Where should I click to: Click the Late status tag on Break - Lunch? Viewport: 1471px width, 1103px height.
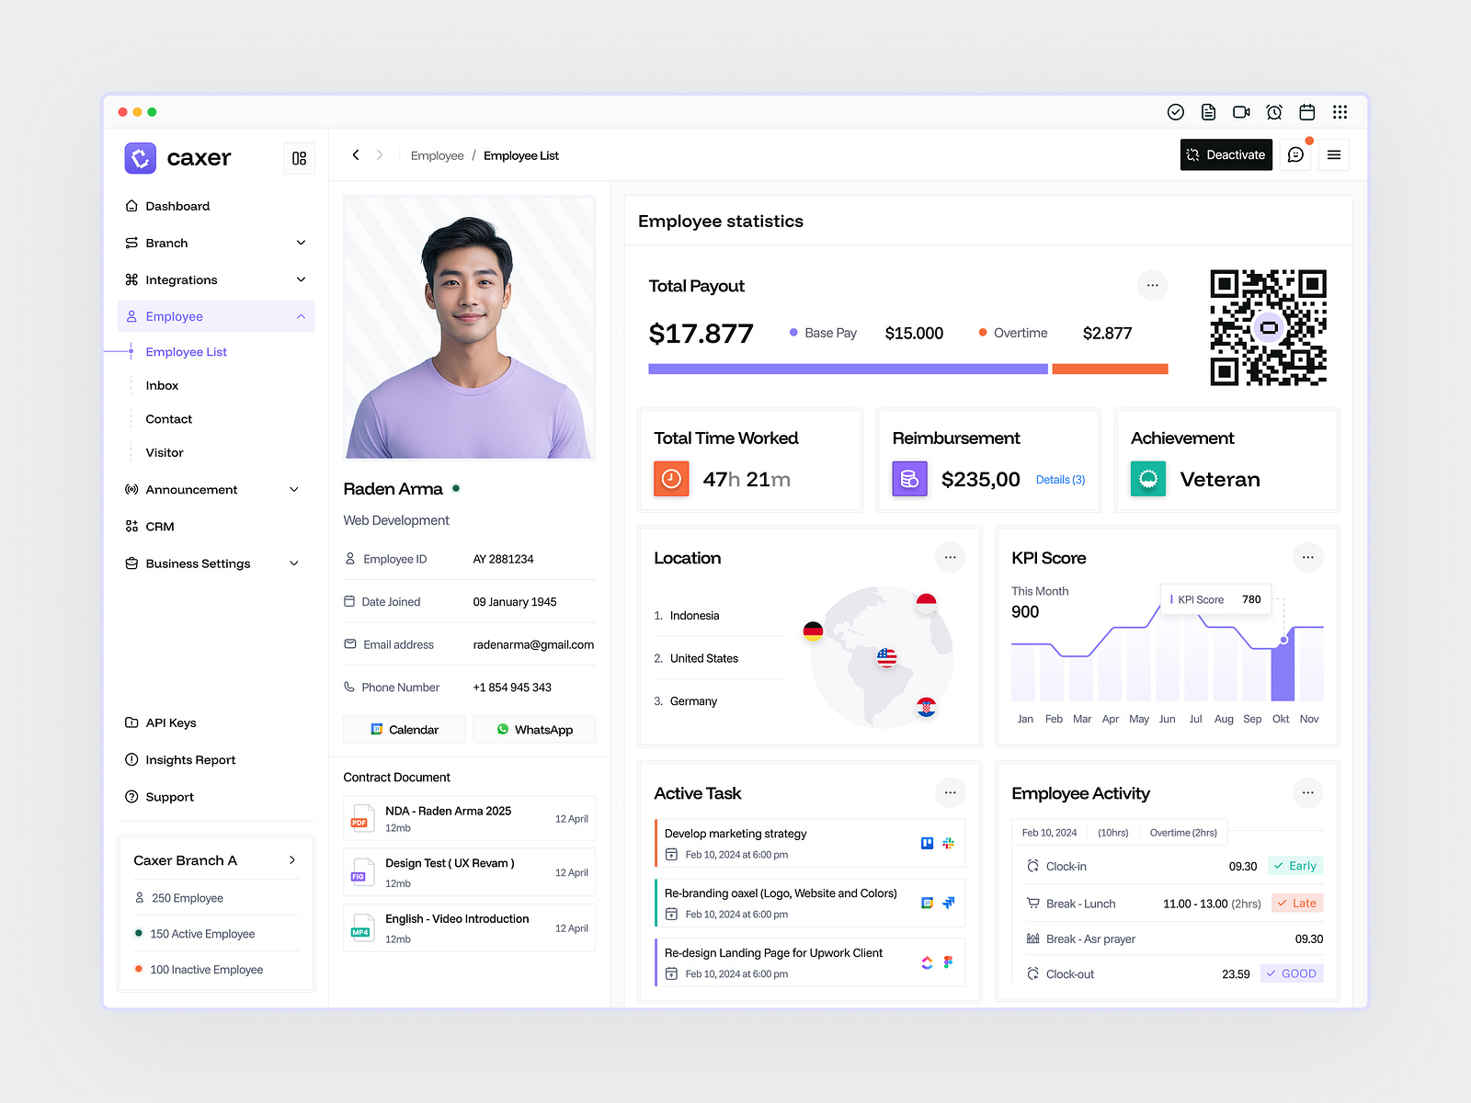1297,903
